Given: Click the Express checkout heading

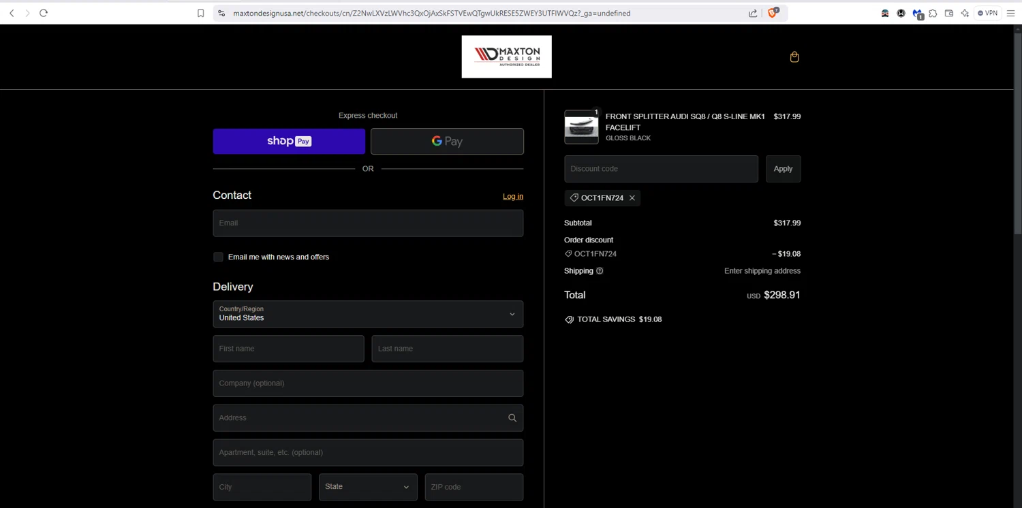Looking at the screenshot, I should point(368,116).
